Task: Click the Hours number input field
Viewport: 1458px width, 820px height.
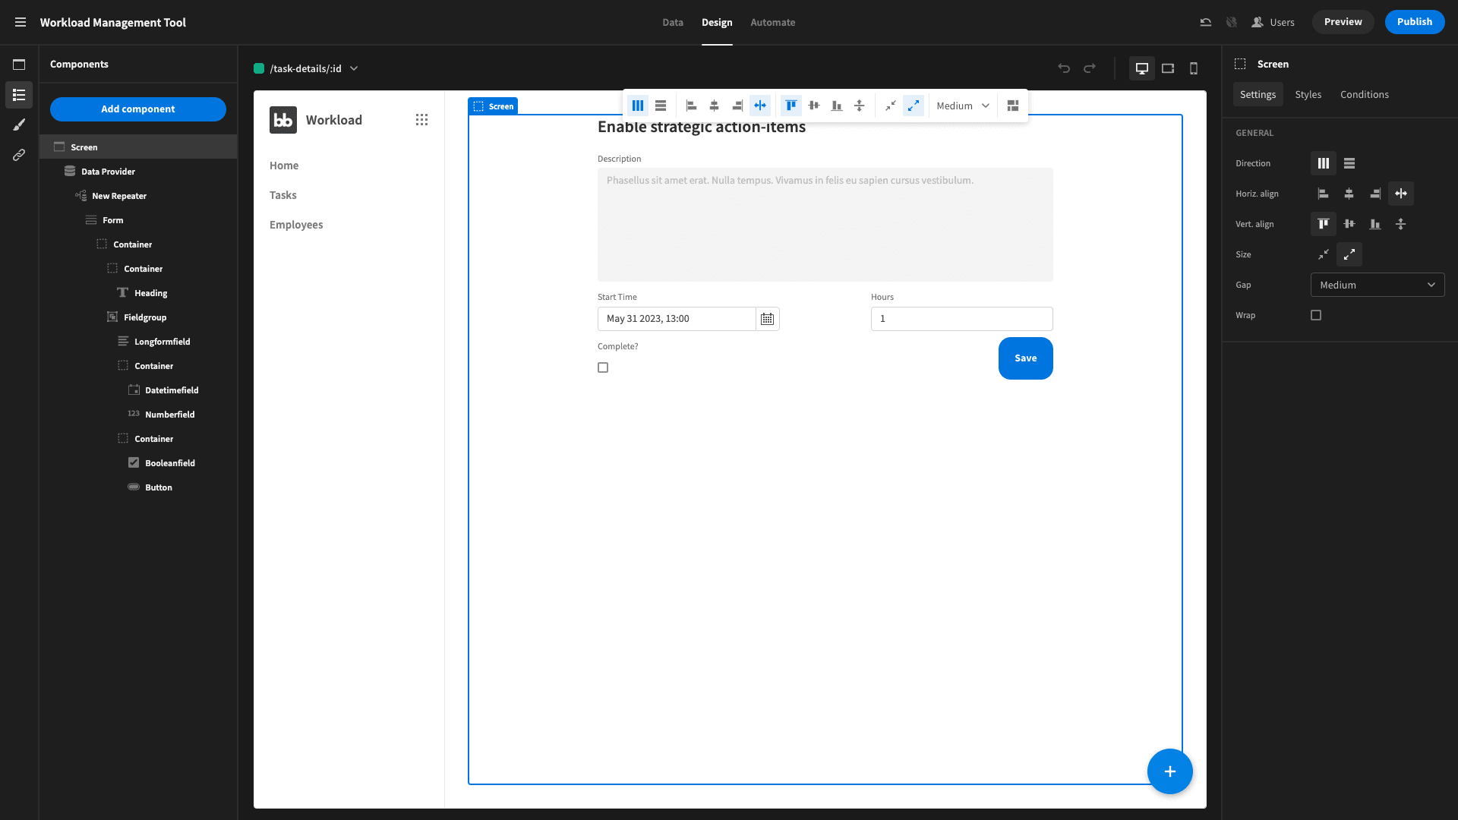Action: click(962, 319)
